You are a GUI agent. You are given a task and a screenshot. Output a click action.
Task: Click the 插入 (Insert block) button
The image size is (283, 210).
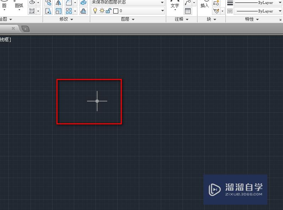click(205, 5)
